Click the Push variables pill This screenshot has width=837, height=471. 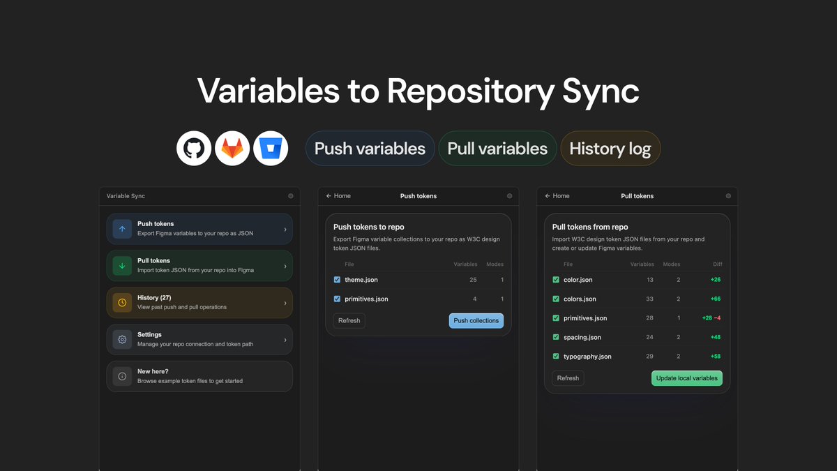click(x=370, y=149)
